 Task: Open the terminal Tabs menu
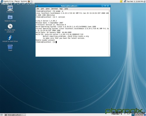[61, 9]
